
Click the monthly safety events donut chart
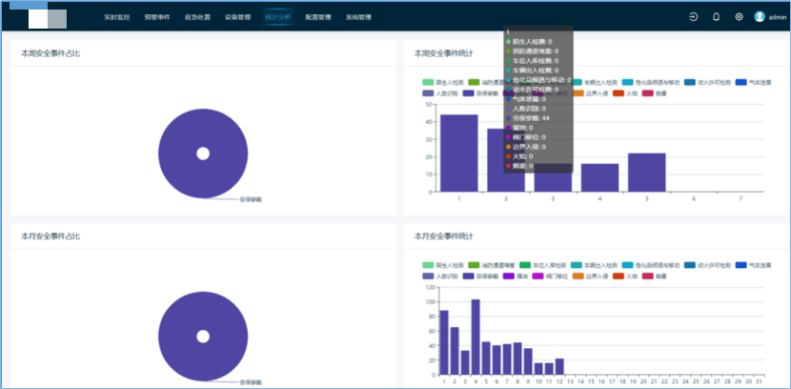tap(203, 336)
